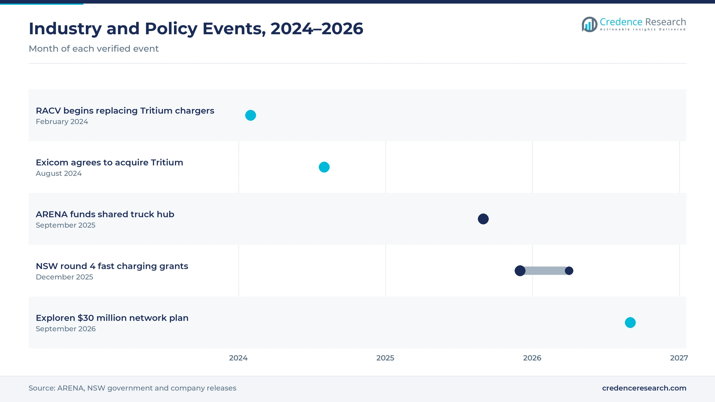Select 'Exploren $30 million network plan' label
The image size is (715, 402).
pos(112,318)
